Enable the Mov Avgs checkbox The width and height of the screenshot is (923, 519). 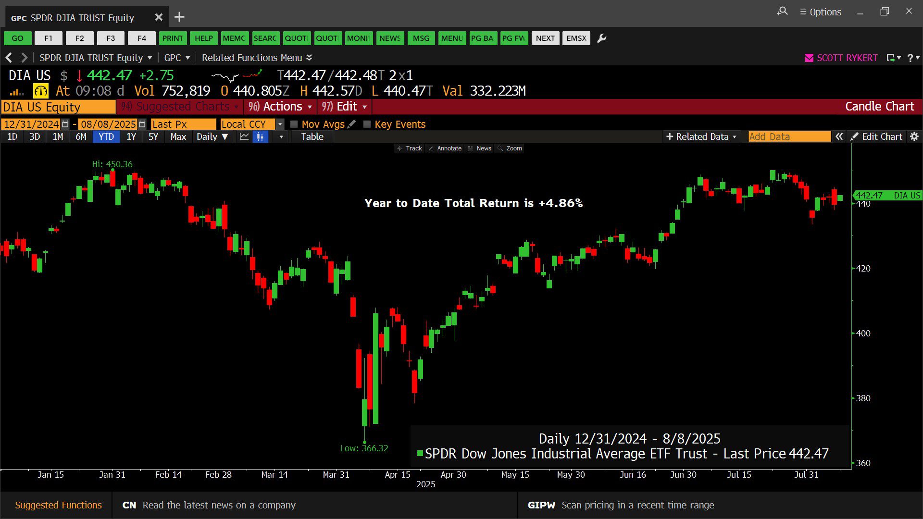click(294, 124)
